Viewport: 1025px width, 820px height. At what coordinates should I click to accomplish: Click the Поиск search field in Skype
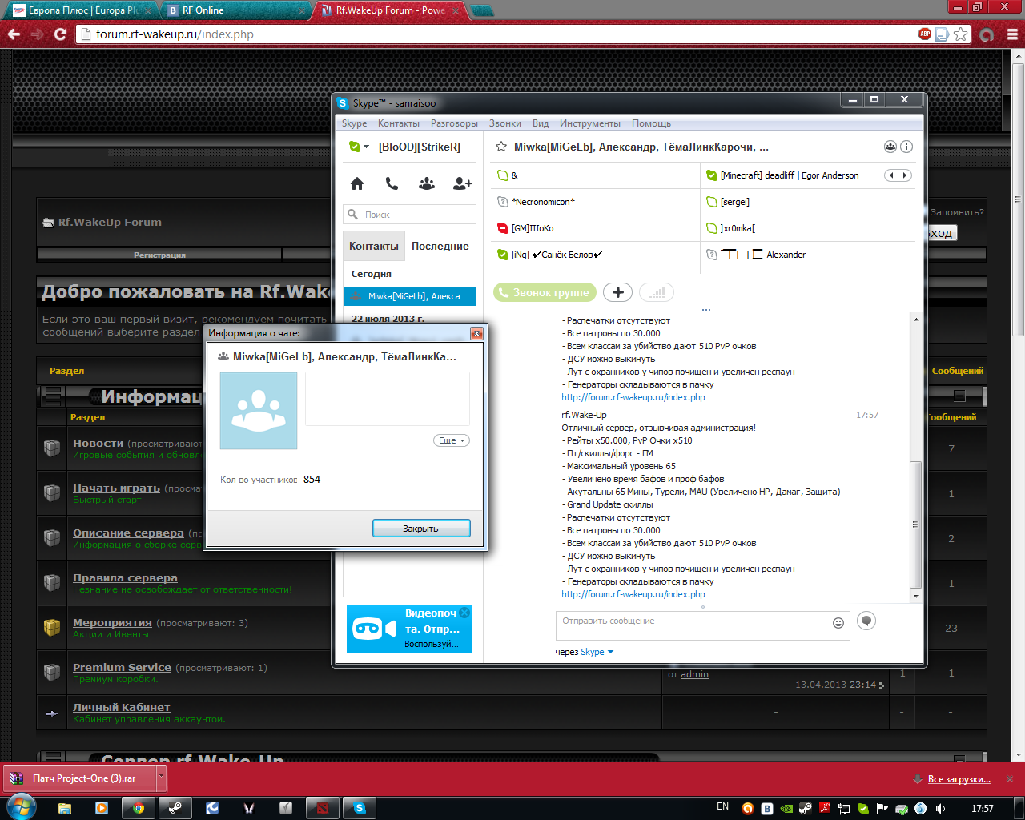[x=409, y=215]
